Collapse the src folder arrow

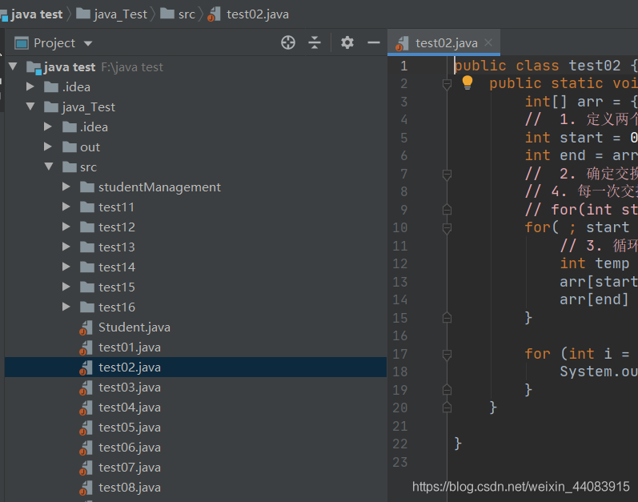click(49, 167)
